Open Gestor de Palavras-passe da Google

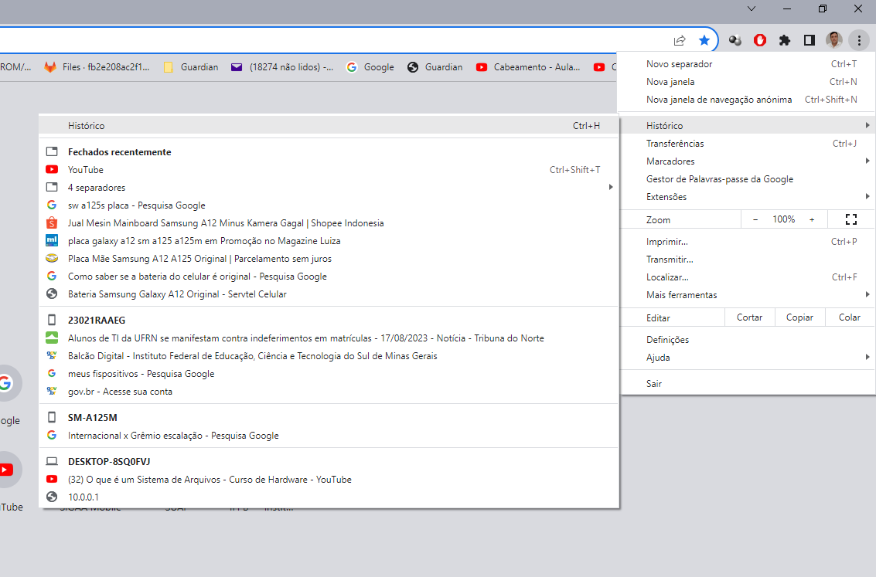tap(747, 179)
